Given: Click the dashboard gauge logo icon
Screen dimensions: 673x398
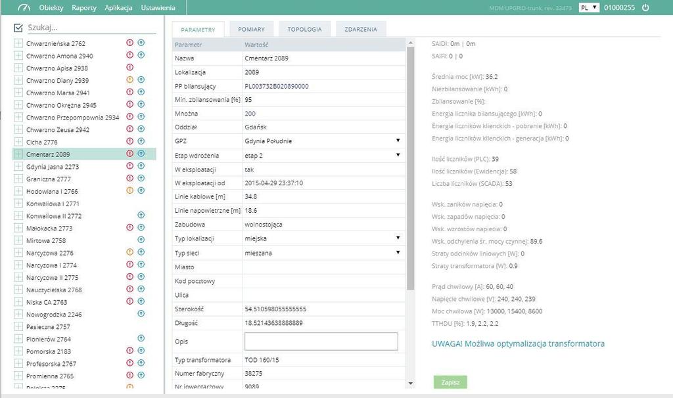Looking at the screenshot, I should [x=24, y=7].
